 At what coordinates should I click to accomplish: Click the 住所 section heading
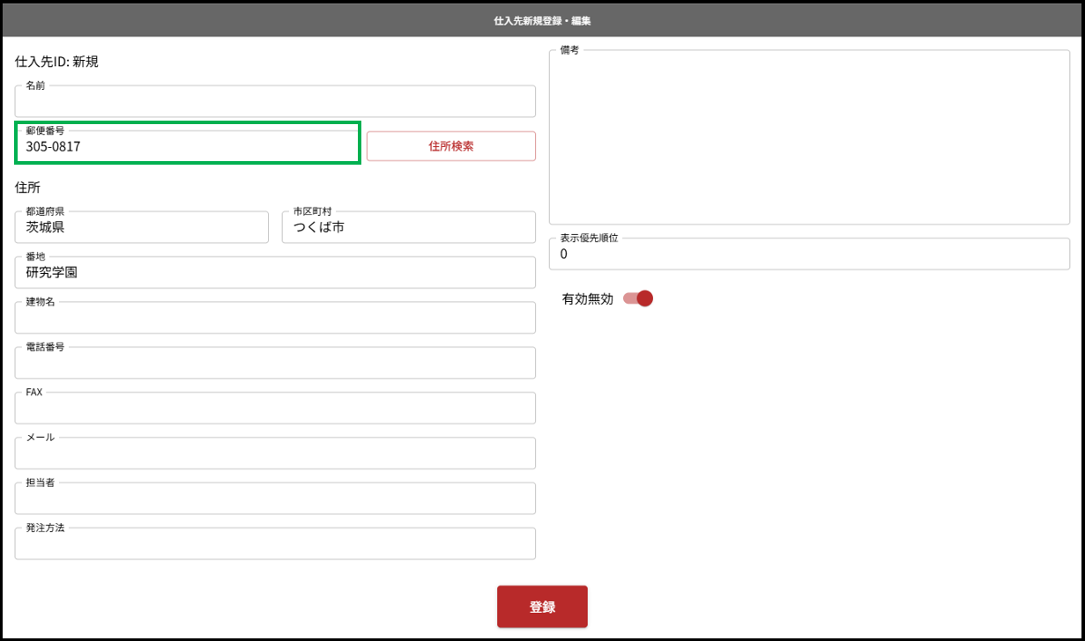tap(27, 188)
